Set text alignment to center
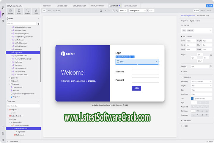The height and width of the screenshot is (143, 214). point(198,107)
